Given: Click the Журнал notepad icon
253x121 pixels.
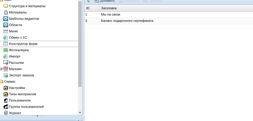Looking at the screenshot, I should 5,113.
